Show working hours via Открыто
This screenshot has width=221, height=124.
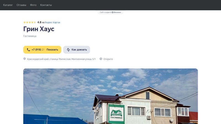click(108, 59)
